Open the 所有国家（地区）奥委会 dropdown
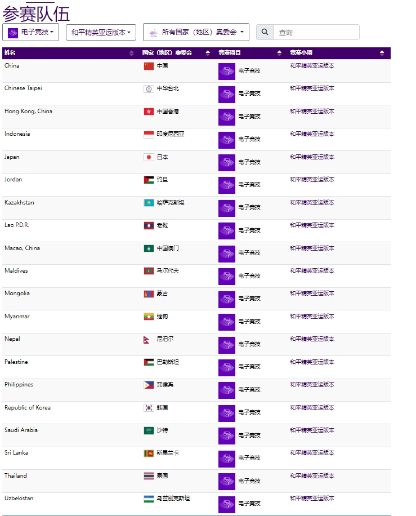 point(196,32)
